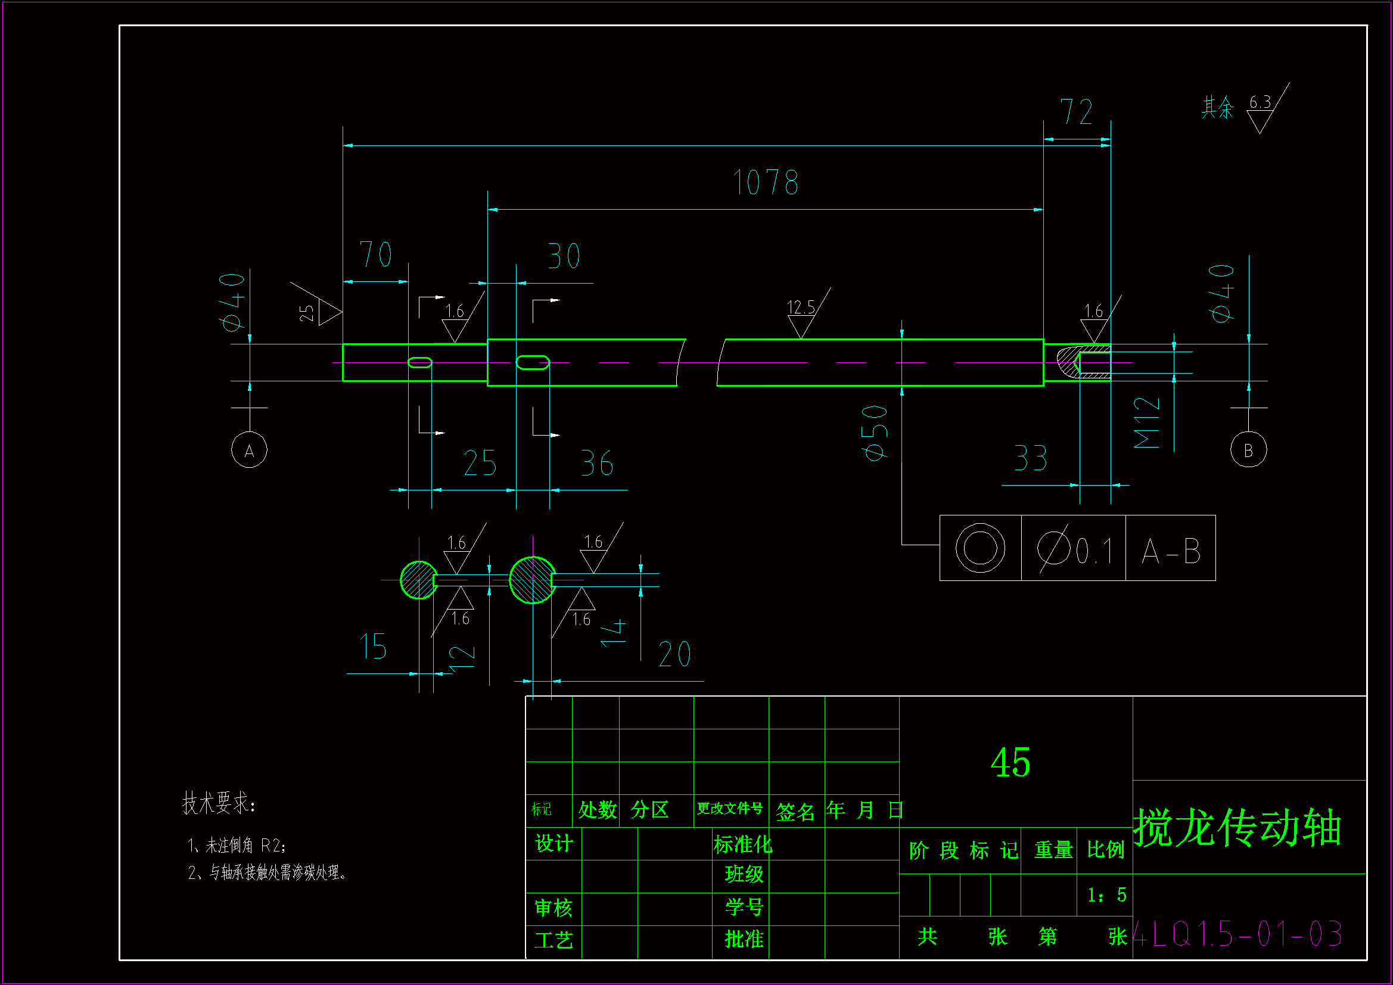Screen dimensions: 1393x985
Task: Select the 技术要求 notes heading
Action: tap(219, 803)
